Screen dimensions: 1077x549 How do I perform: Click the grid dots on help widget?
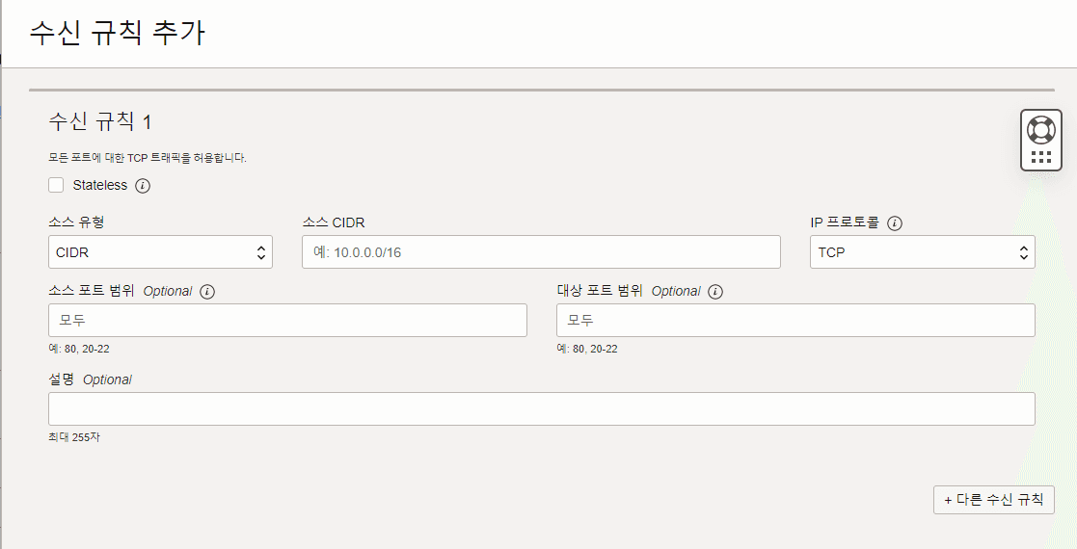click(1040, 157)
